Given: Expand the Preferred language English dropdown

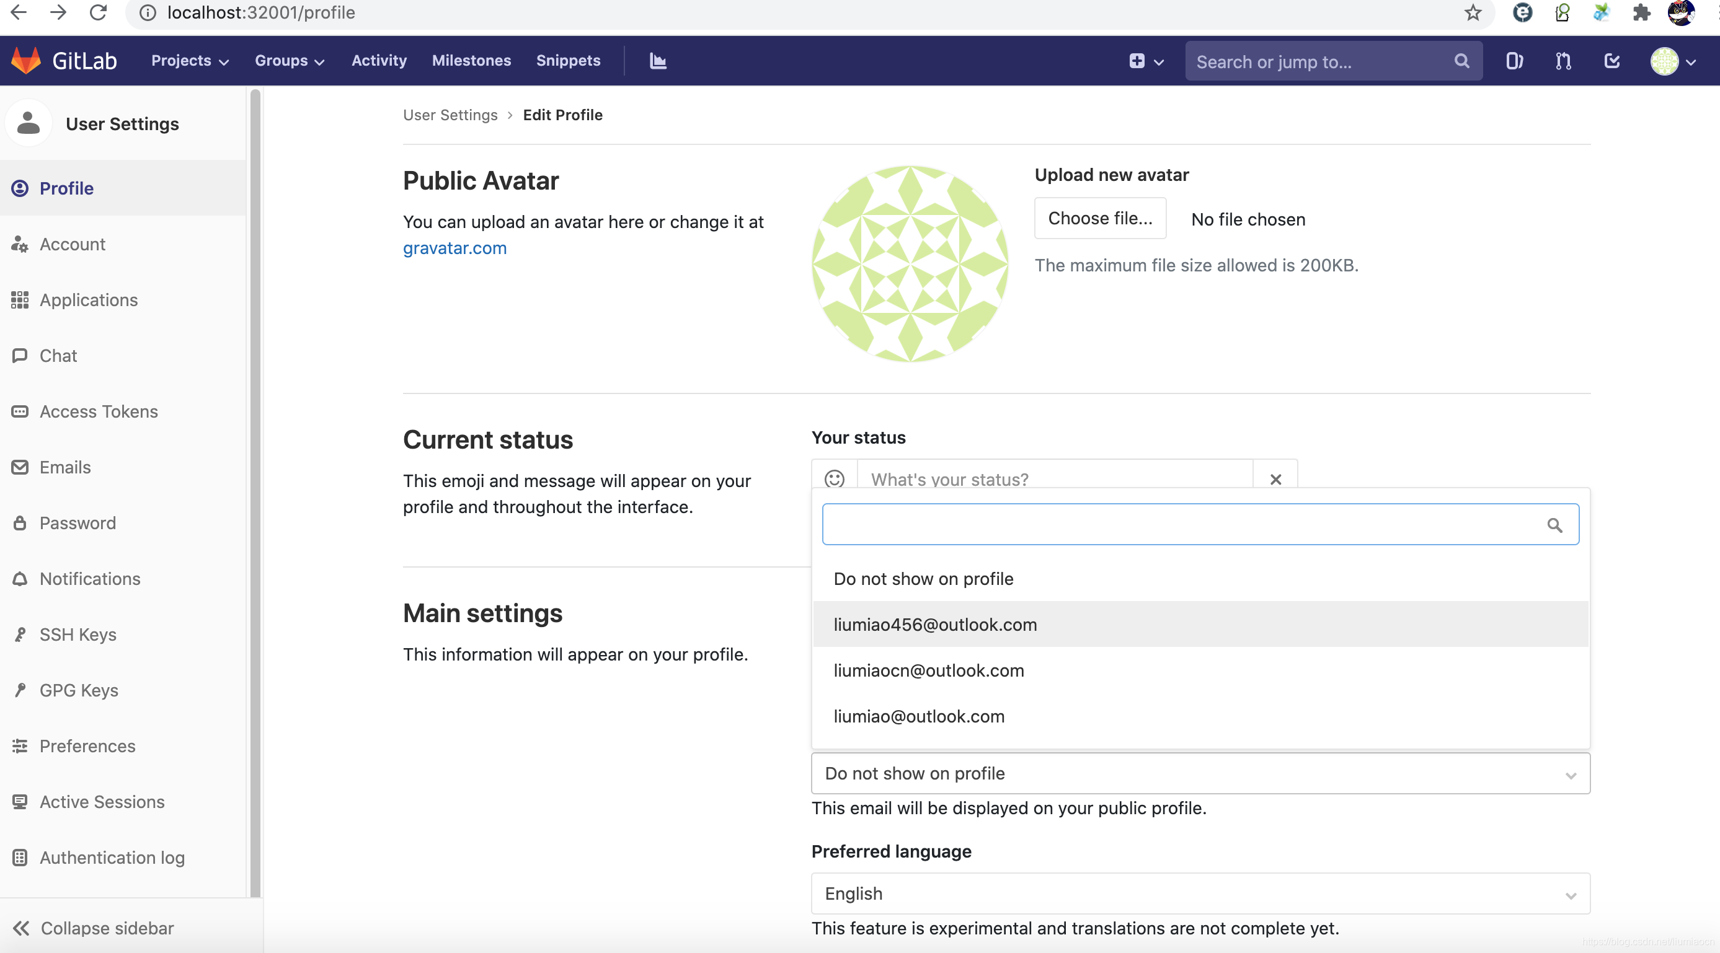Looking at the screenshot, I should click(1200, 893).
